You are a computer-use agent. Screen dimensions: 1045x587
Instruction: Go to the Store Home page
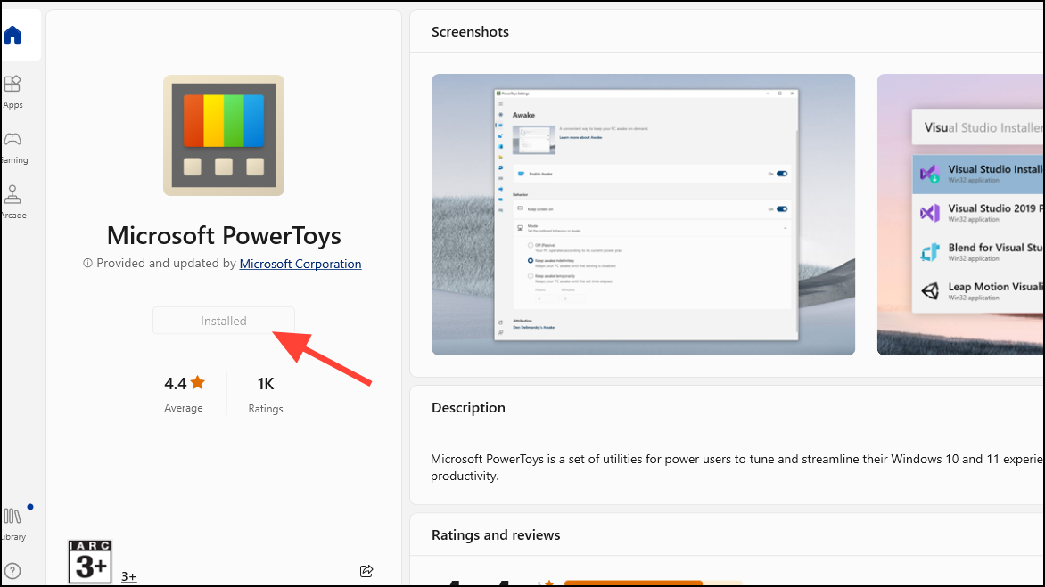12,35
